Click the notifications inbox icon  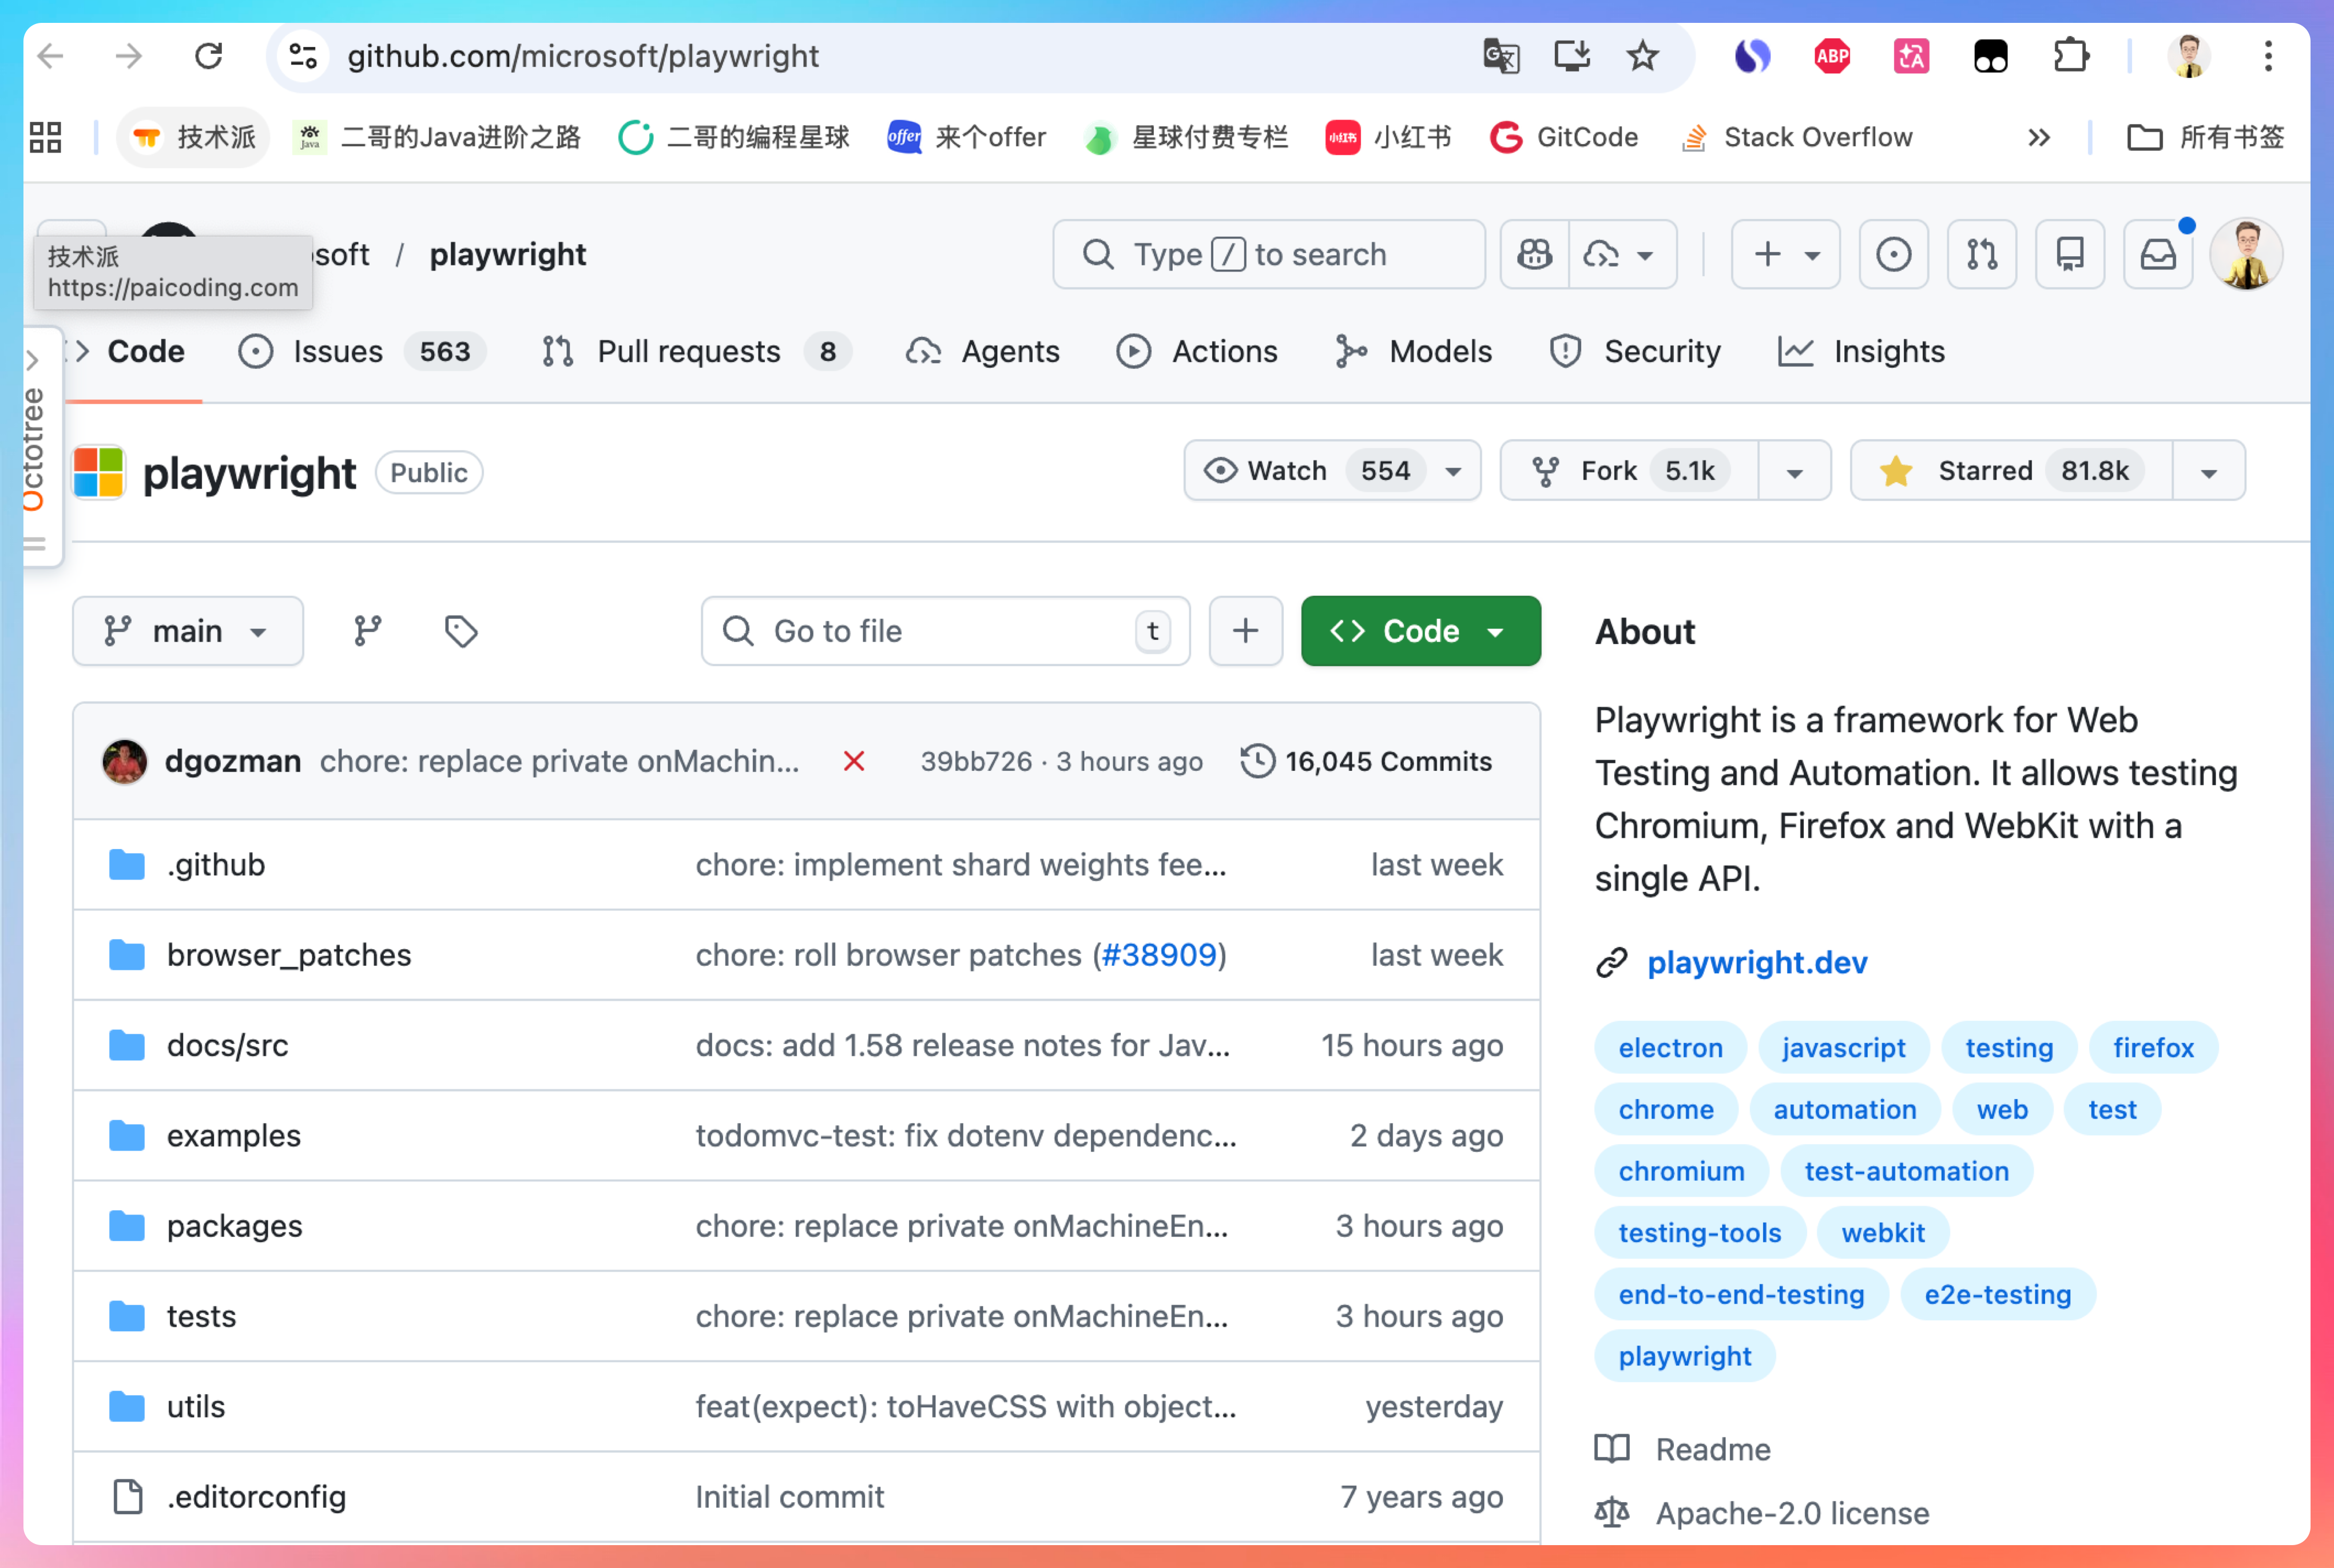tap(2158, 254)
